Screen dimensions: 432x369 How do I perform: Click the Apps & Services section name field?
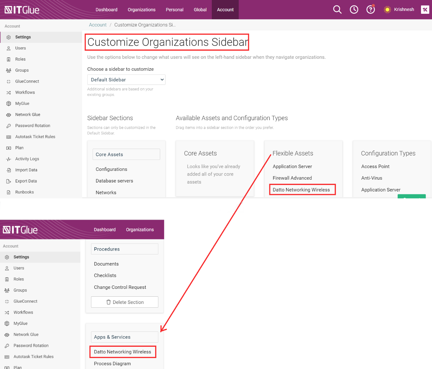125,337
